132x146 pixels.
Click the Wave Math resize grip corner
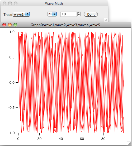tap(106, 20)
